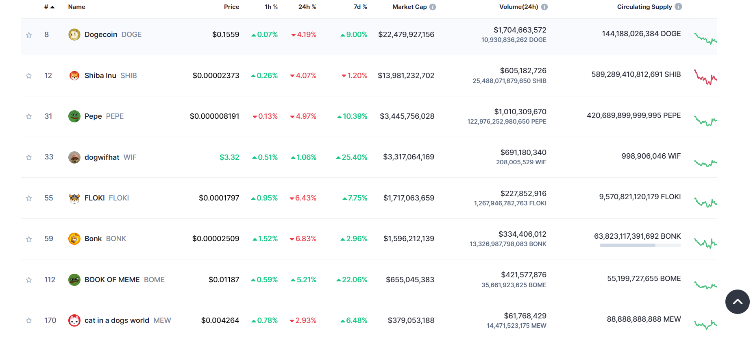Image resolution: width=751 pixels, height=342 pixels.
Task: Click dogwifhat price $3.32
Action: [x=229, y=157]
